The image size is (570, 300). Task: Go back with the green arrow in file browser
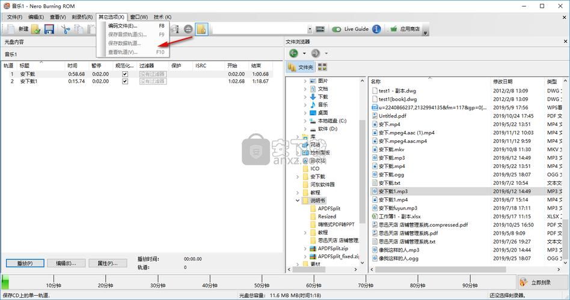(x=293, y=53)
